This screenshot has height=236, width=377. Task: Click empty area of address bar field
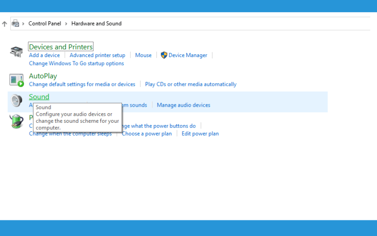point(245,23)
